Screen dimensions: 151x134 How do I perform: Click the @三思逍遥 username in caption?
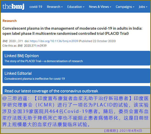[x=15, y=98]
